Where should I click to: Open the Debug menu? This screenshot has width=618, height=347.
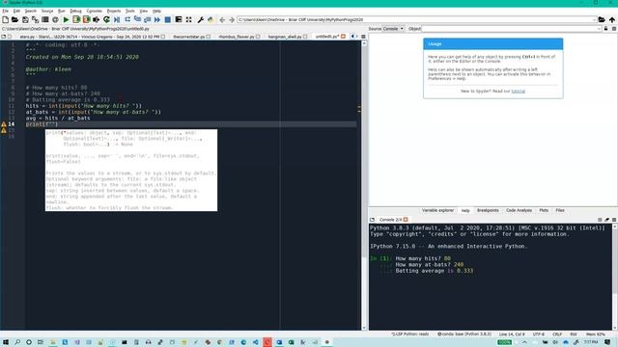pos(75,11)
